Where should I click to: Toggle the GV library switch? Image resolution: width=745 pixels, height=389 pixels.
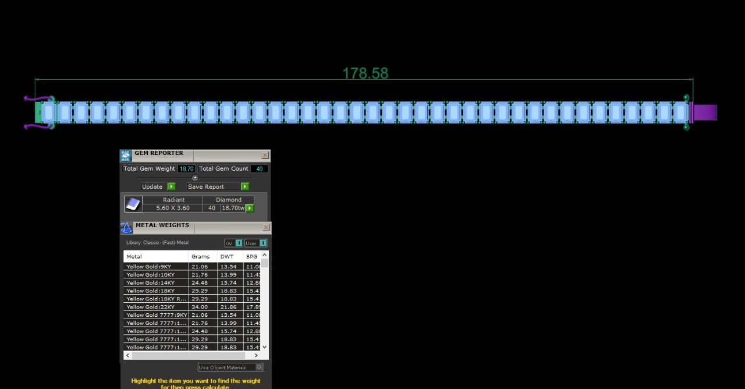point(239,243)
